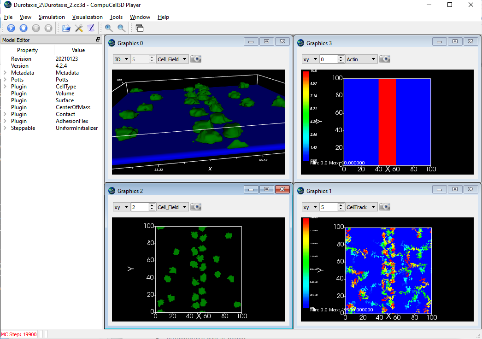Capture Graphics 2 with camera icon
The width and height of the screenshot is (482, 339).
(x=196, y=207)
